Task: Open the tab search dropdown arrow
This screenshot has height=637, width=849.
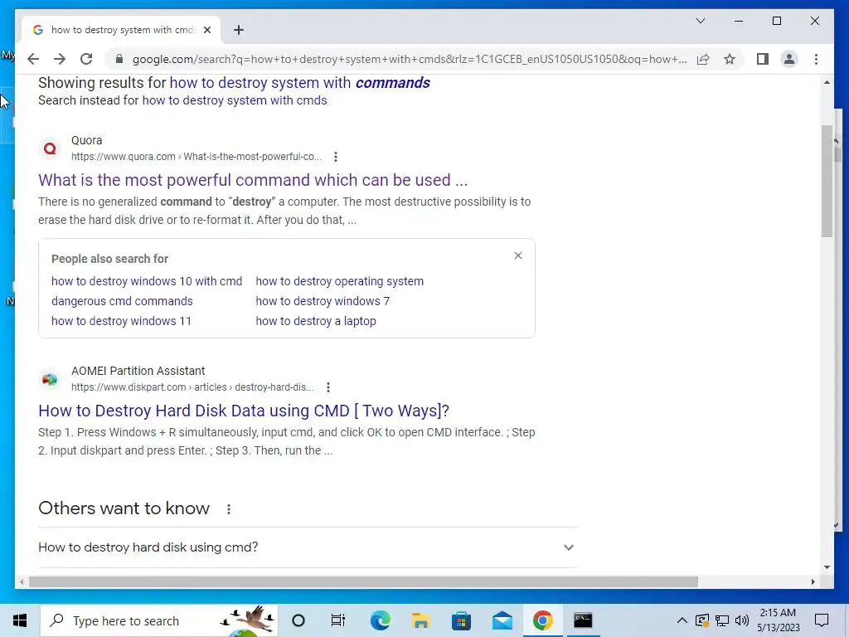Action: coord(700,21)
